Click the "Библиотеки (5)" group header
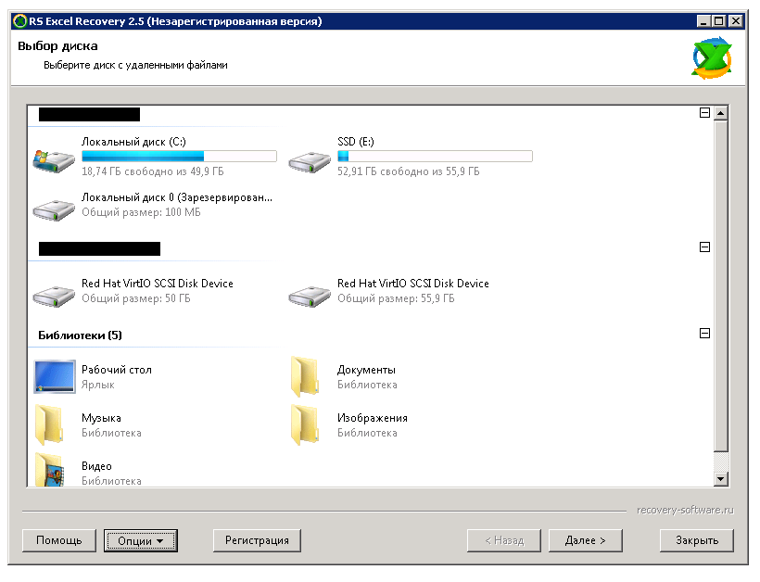760x582 pixels. point(80,335)
